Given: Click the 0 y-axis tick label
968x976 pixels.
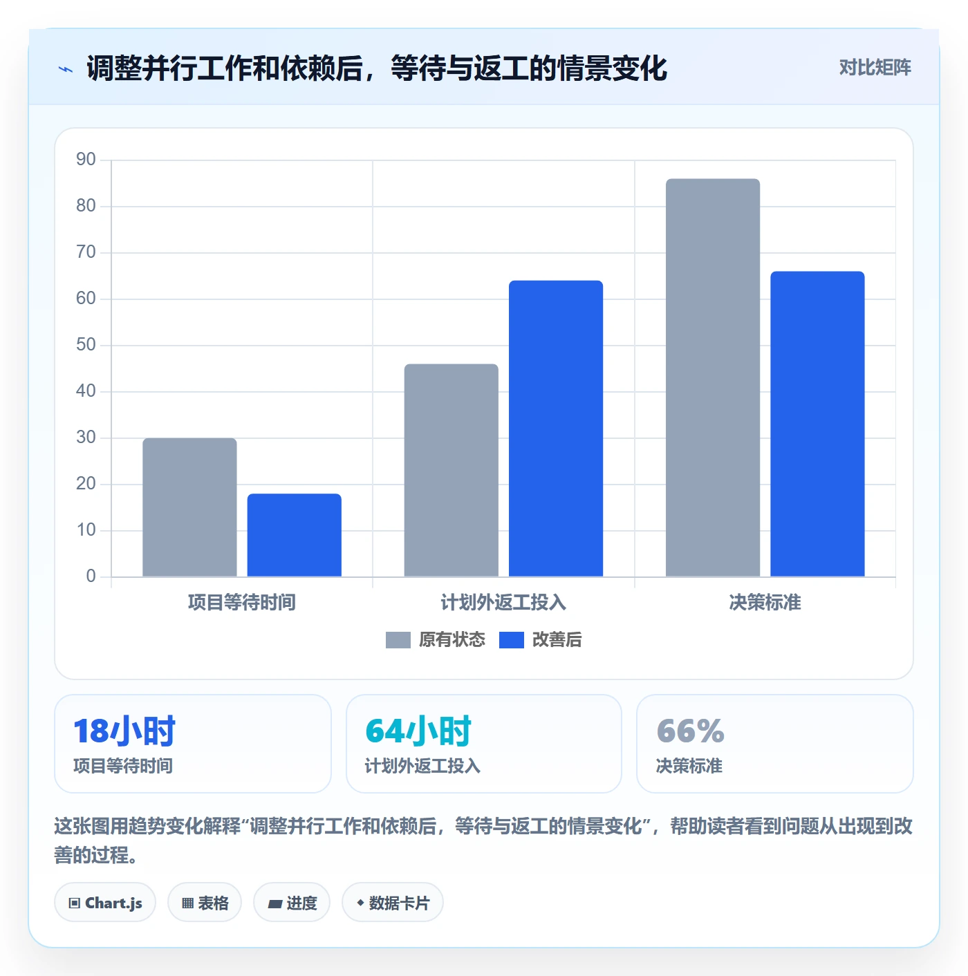Looking at the screenshot, I should (x=91, y=576).
